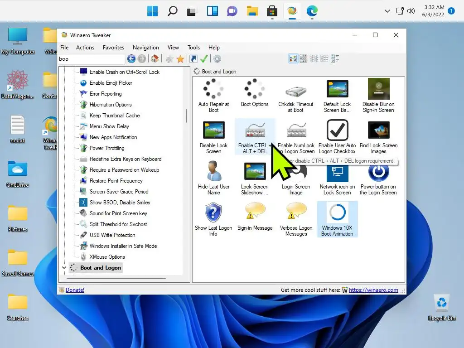Open the Boot Options tweak

point(255,93)
